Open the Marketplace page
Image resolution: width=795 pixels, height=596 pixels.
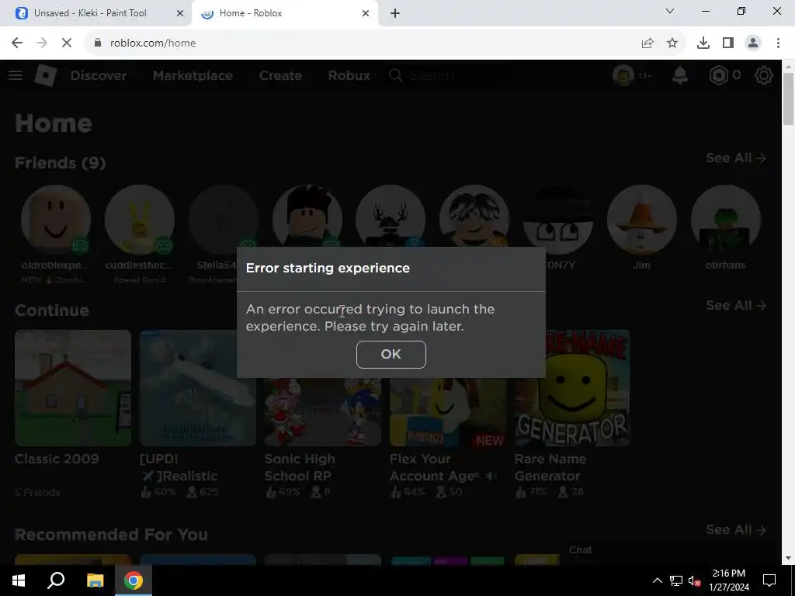click(x=193, y=75)
